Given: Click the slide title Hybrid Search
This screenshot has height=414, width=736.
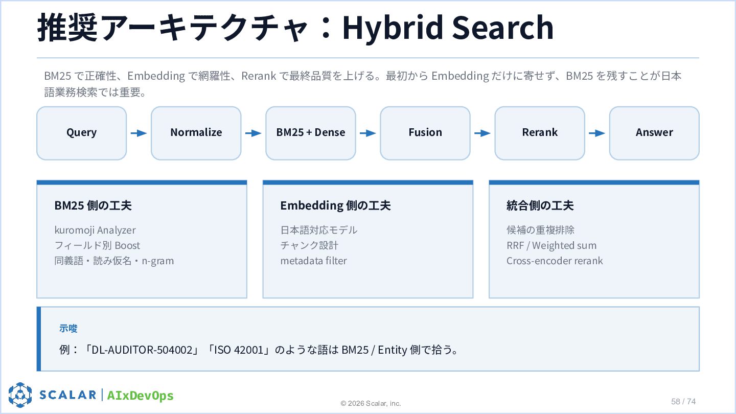Looking at the screenshot, I should click(x=448, y=27).
